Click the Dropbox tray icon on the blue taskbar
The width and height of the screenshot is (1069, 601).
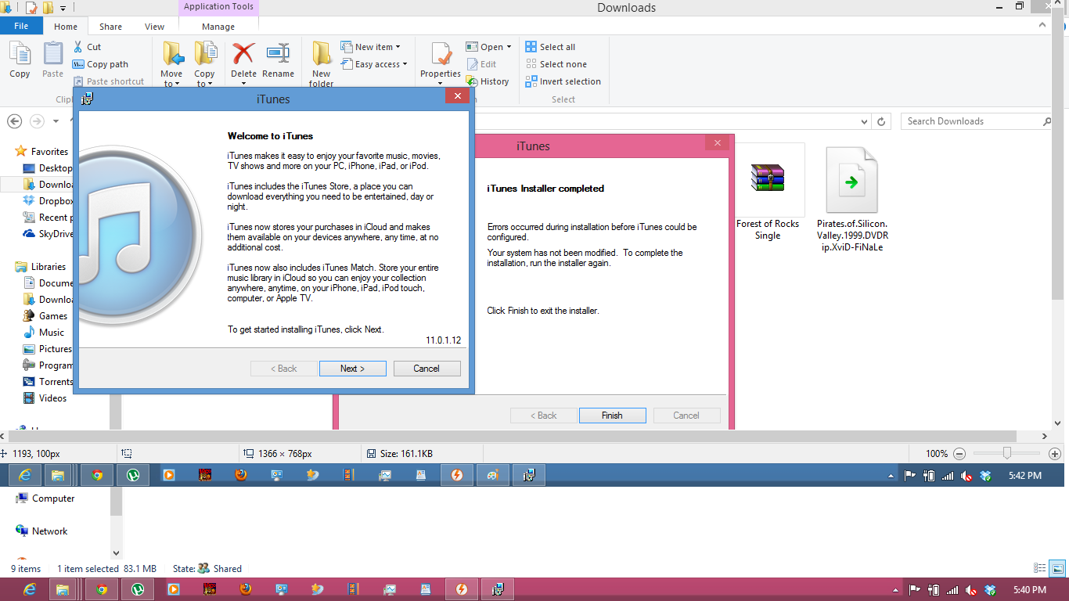986,476
